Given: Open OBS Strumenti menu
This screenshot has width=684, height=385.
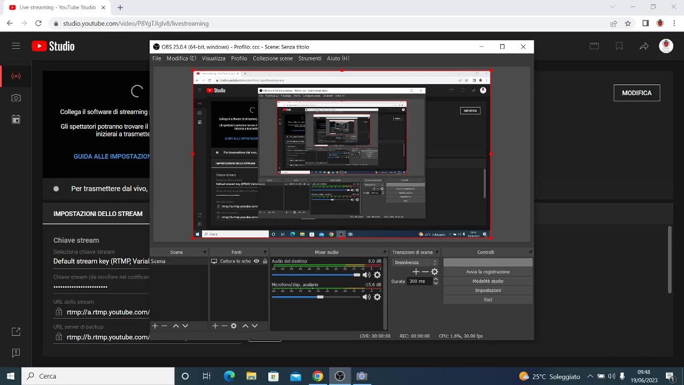Looking at the screenshot, I should coord(310,58).
